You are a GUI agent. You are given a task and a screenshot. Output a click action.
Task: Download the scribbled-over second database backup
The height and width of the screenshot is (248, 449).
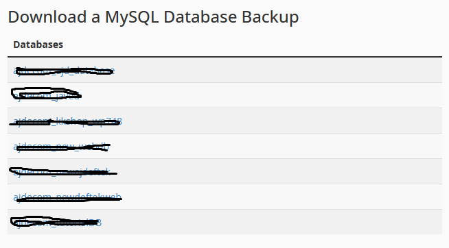coord(47,96)
